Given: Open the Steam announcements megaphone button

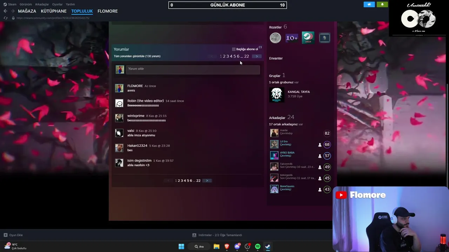Looking at the screenshot, I should pos(369,4).
